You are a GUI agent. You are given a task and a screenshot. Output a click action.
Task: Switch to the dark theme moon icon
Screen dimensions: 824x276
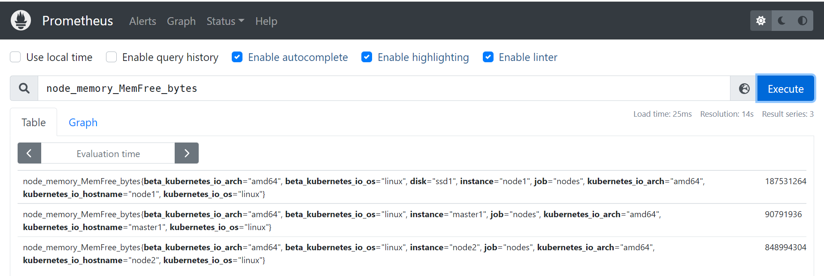tap(782, 21)
